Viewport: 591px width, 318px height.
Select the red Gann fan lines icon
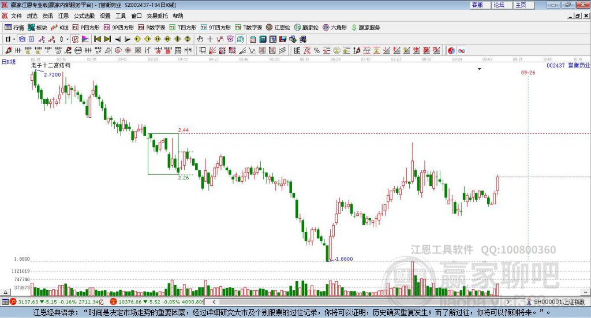tap(212, 50)
